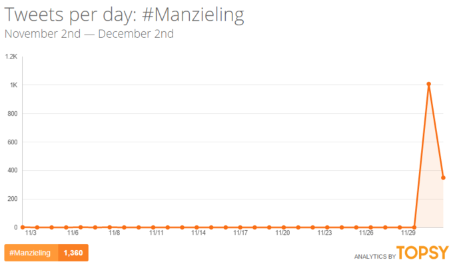This screenshot has width=453, height=270.
Task: Click the chart title 'Tweets per day: #Manzieling'
Action: 123,15
